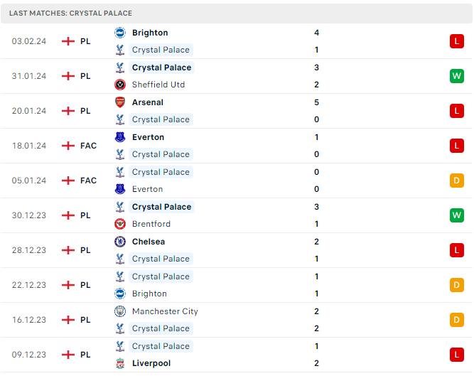Click Everton crest in 18.01.24 match
The image size is (474, 376).
pos(120,137)
